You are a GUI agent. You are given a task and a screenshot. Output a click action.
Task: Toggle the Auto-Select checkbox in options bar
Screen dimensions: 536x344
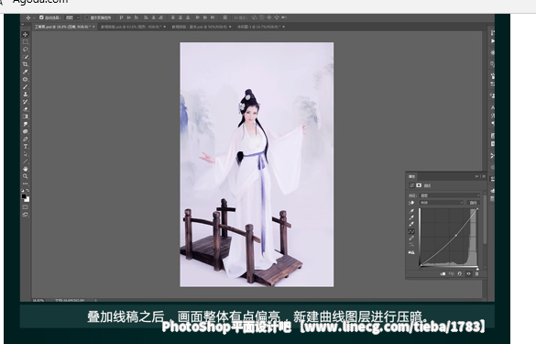(41, 17)
